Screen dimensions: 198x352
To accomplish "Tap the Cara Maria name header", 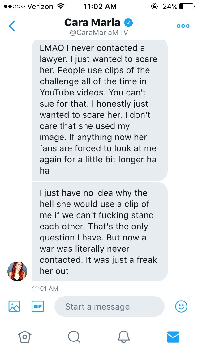I will (x=92, y=22).
